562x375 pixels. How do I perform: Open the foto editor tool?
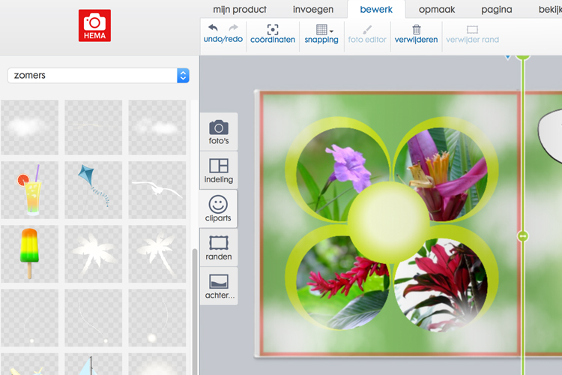point(367,34)
